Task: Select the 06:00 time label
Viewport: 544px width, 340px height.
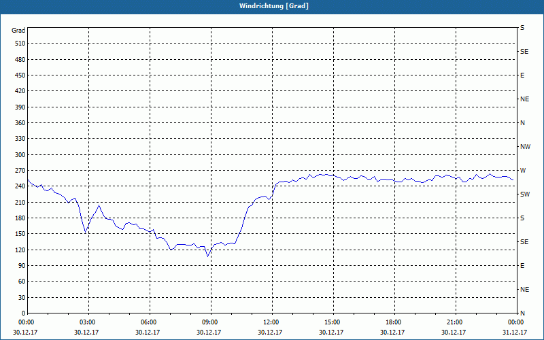Action: tap(150, 322)
